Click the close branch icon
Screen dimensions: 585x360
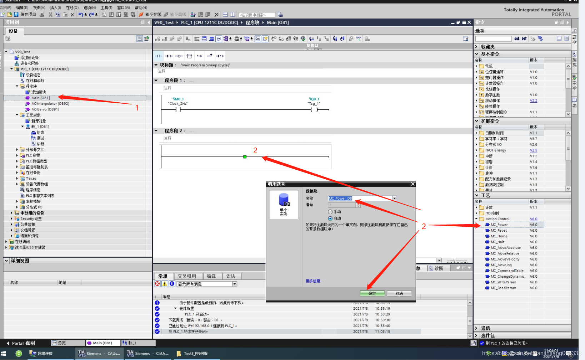(x=210, y=56)
